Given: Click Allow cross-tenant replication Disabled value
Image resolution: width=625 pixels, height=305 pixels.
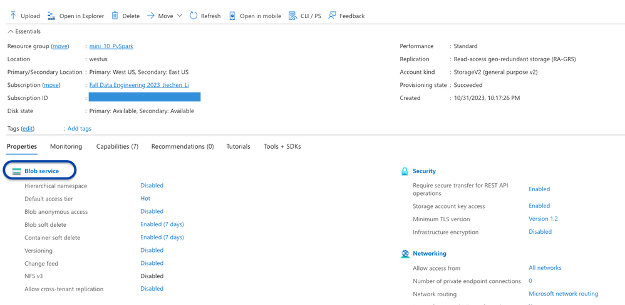Looking at the screenshot, I should tap(152, 289).
